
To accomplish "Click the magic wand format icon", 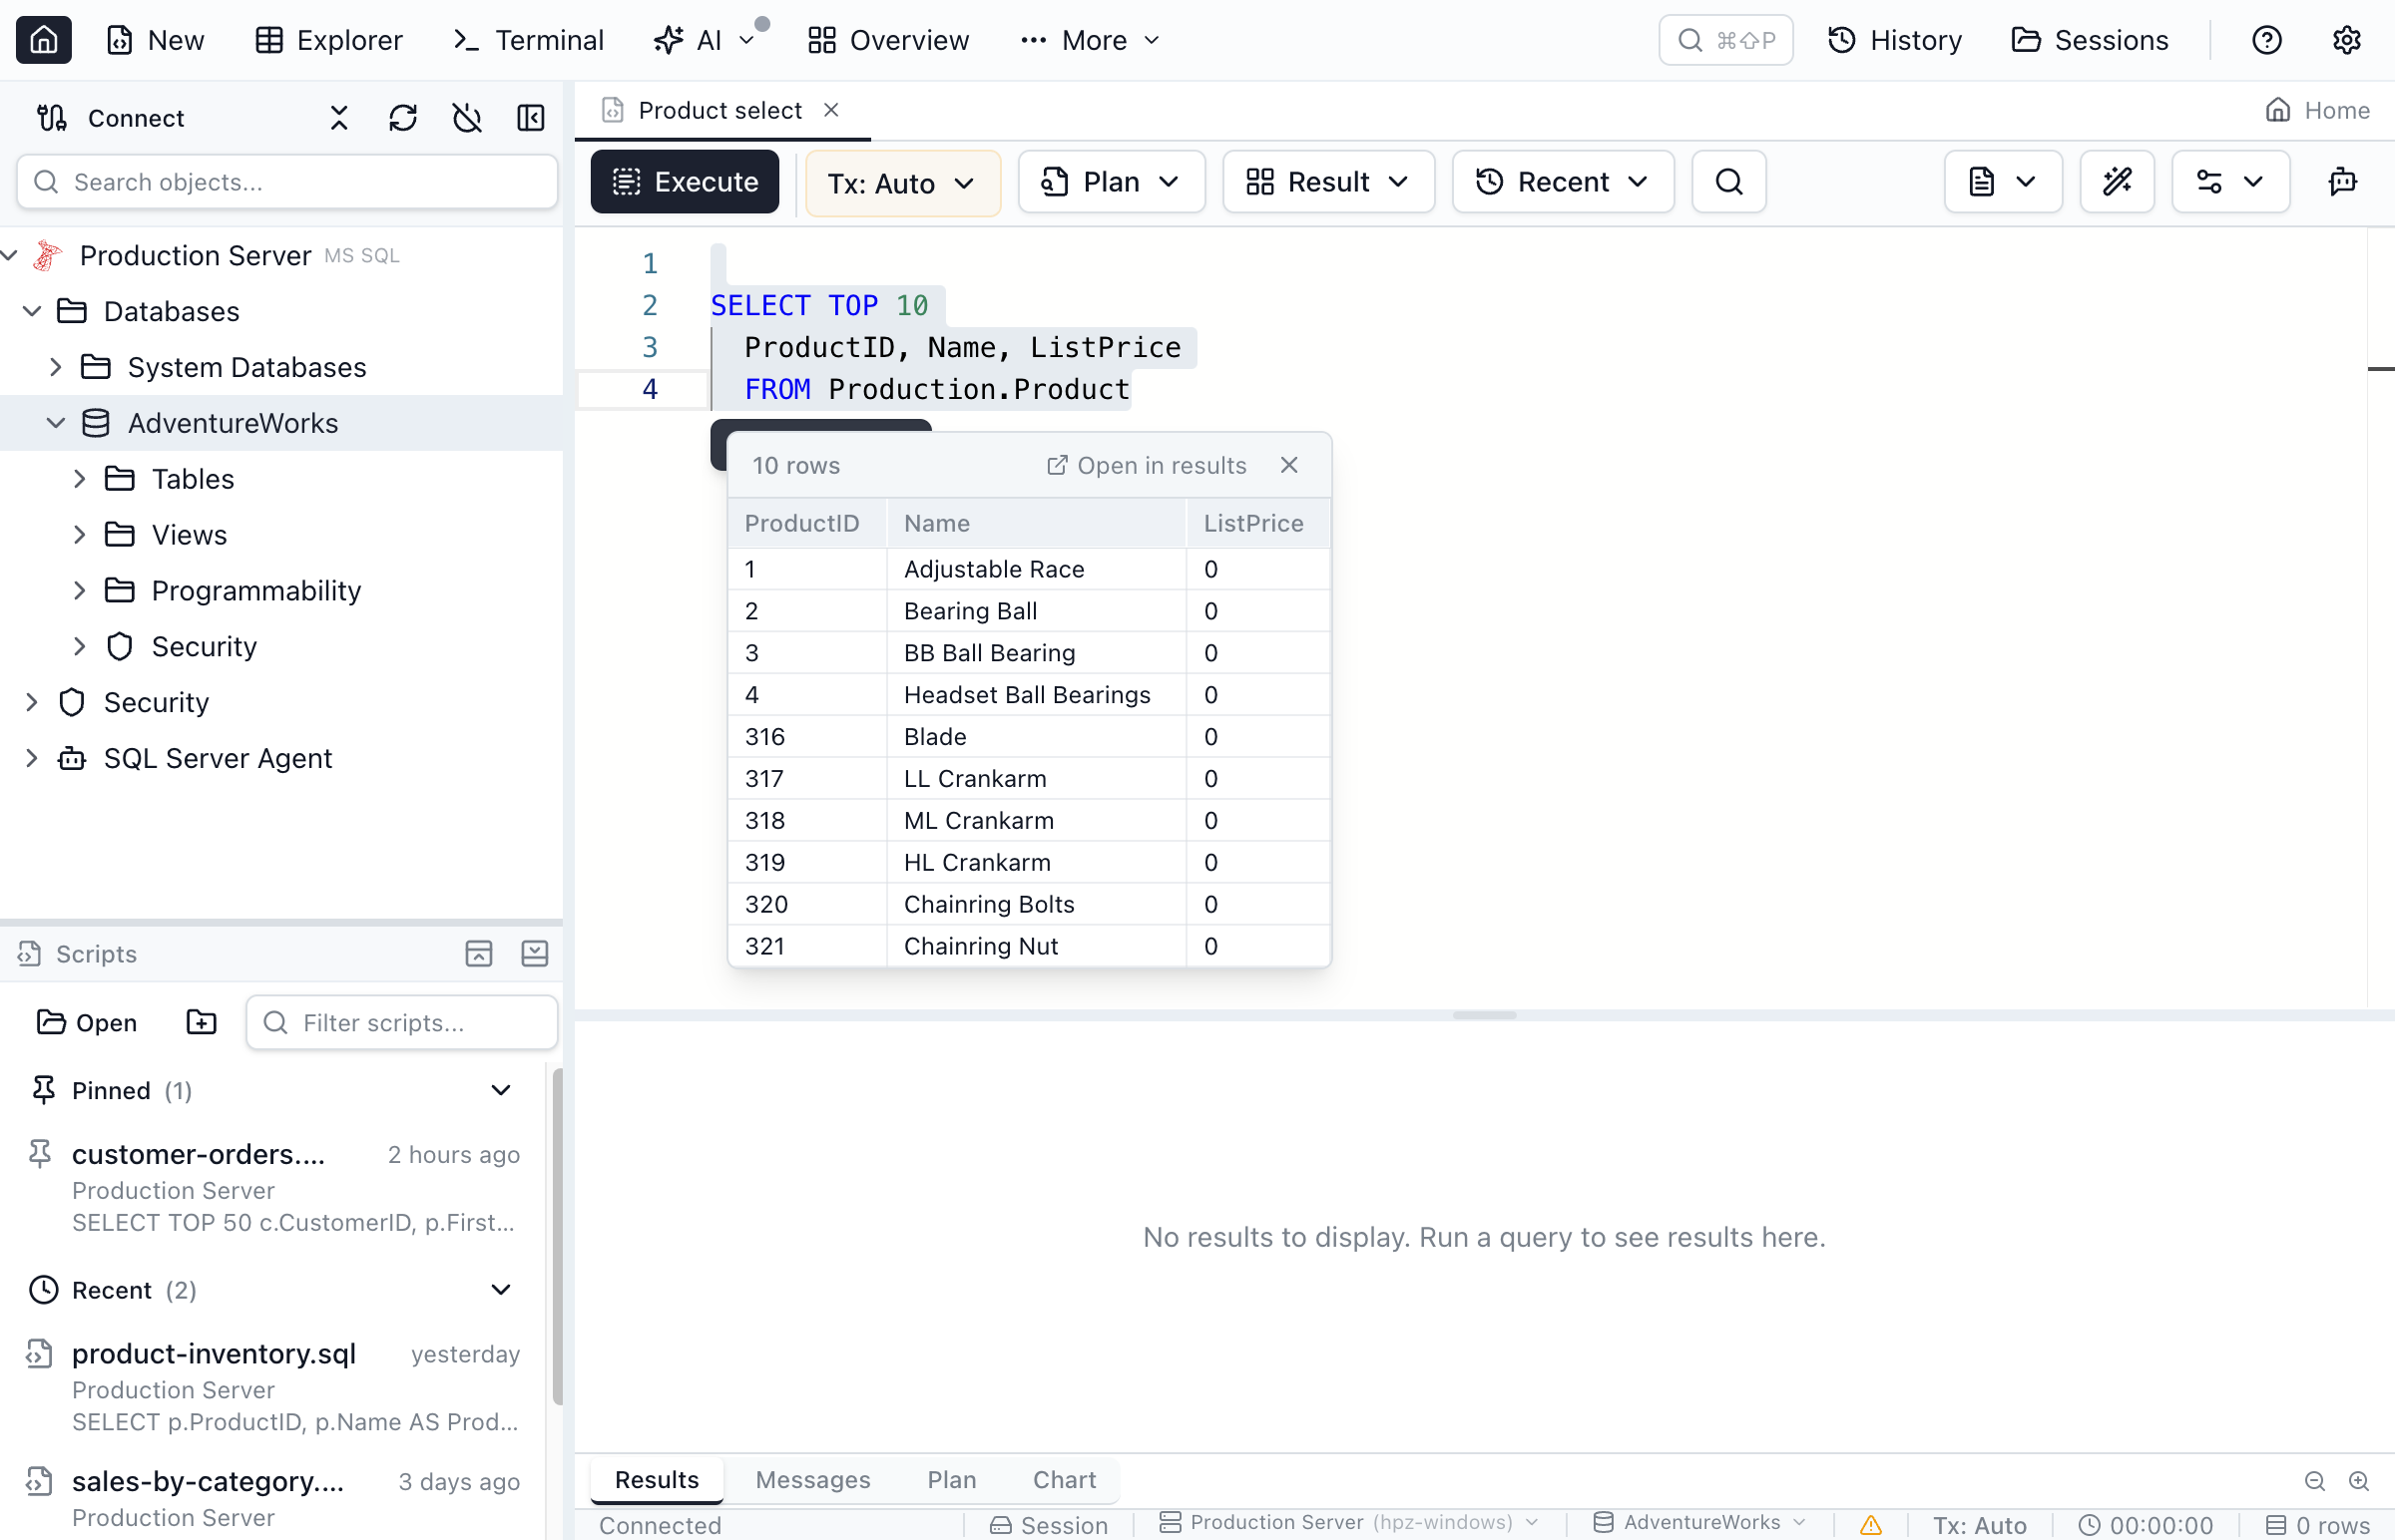I will click(x=2117, y=182).
